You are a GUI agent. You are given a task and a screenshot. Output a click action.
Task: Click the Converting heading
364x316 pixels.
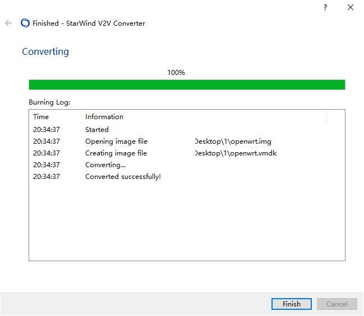point(45,51)
